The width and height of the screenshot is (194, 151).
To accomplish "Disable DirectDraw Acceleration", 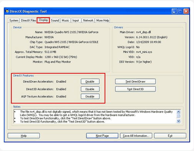I will pos(90,81).
